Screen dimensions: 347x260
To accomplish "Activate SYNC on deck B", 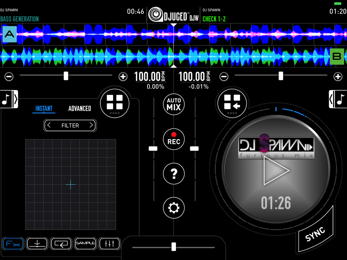I will [315, 234].
